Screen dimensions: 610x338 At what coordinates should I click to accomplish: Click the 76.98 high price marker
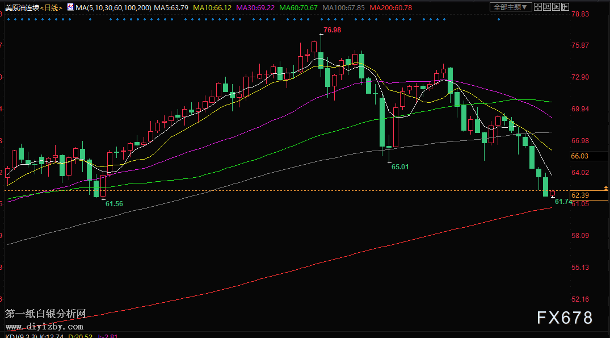[332, 30]
